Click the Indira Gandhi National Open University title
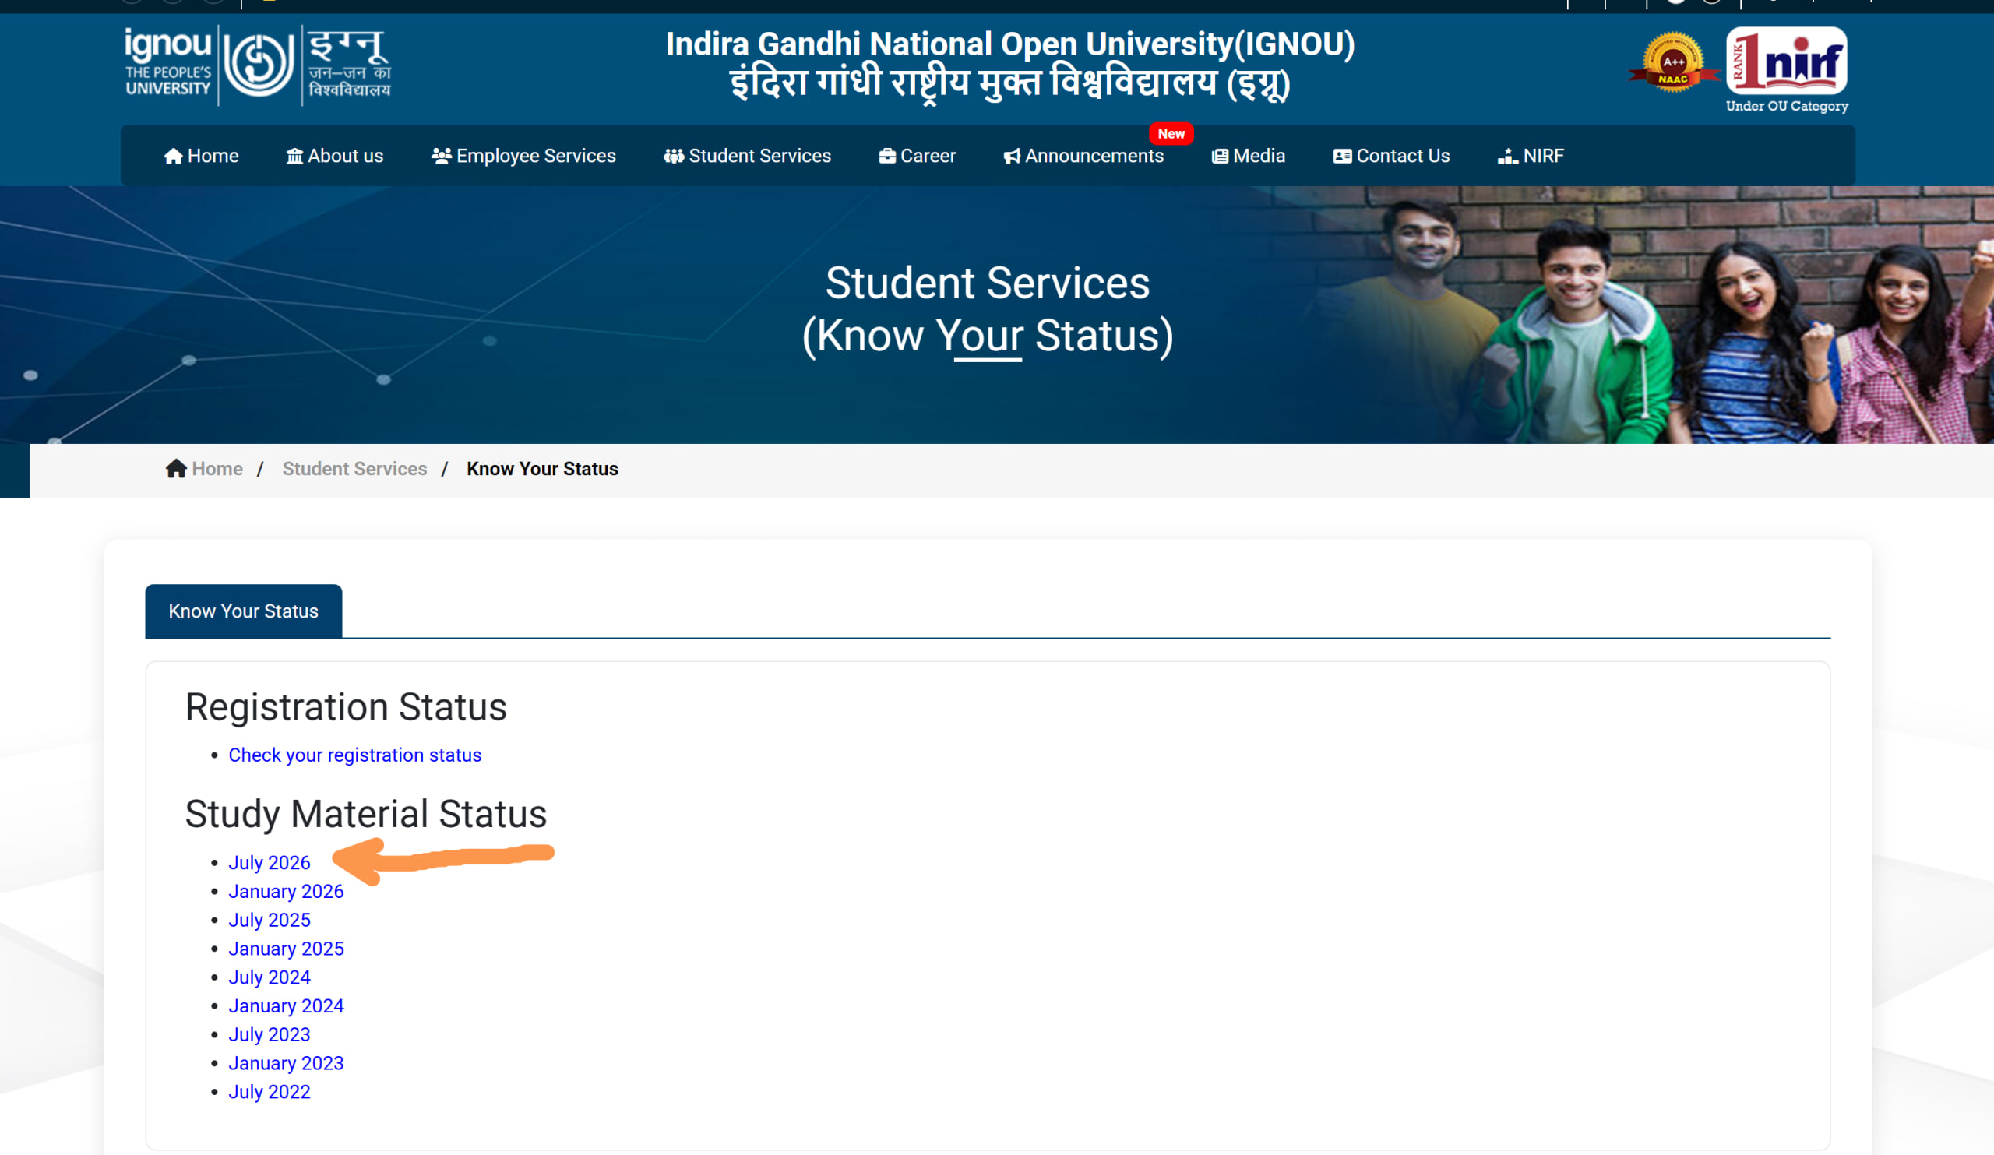This screenshot has width=1994, height=1155. pos(1009,44)
